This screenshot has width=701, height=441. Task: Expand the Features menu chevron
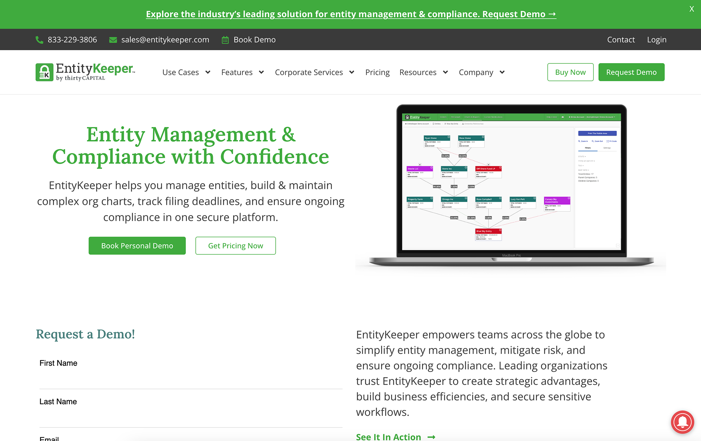click(x=261, y=72)
